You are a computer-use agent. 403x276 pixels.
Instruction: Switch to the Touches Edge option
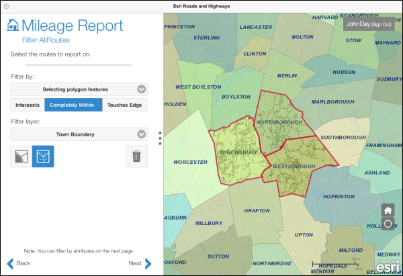click(124, 105)
